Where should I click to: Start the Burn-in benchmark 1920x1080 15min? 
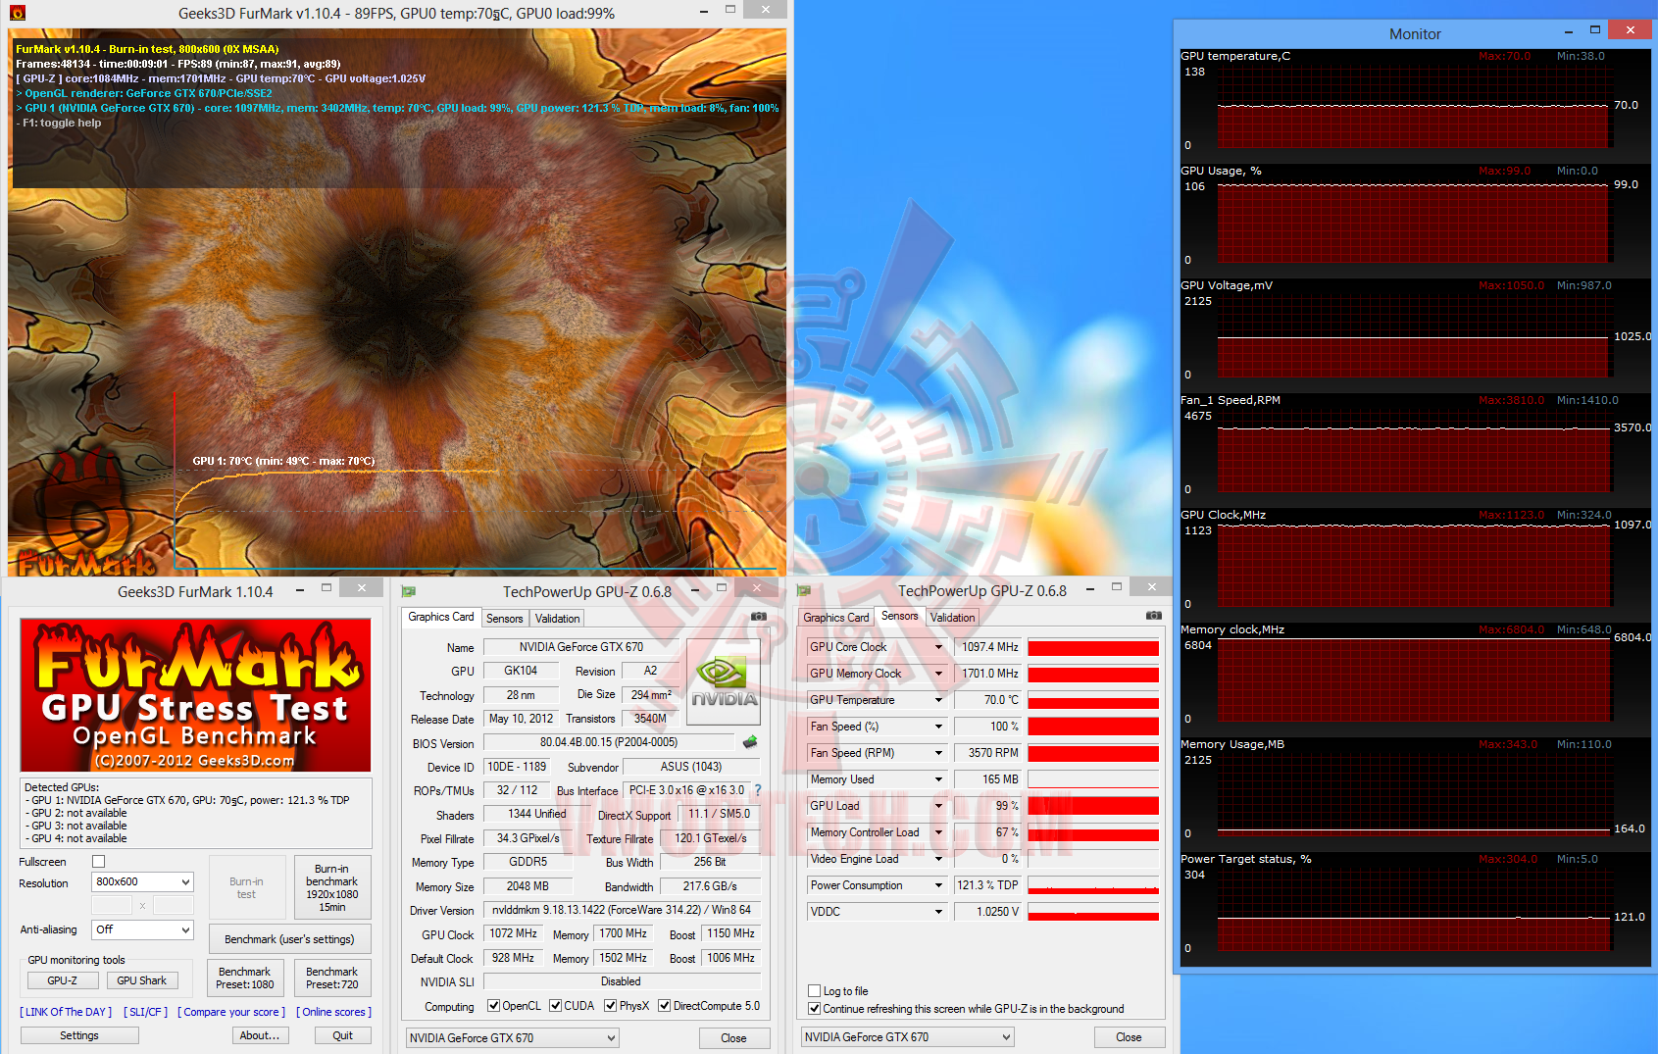(331, 887)
